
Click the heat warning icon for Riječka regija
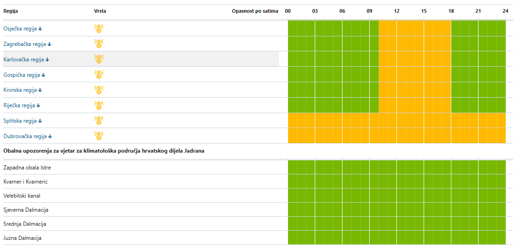click(98, 105)
